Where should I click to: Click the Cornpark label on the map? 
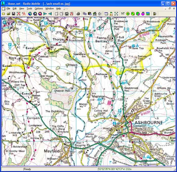point(33,118)
